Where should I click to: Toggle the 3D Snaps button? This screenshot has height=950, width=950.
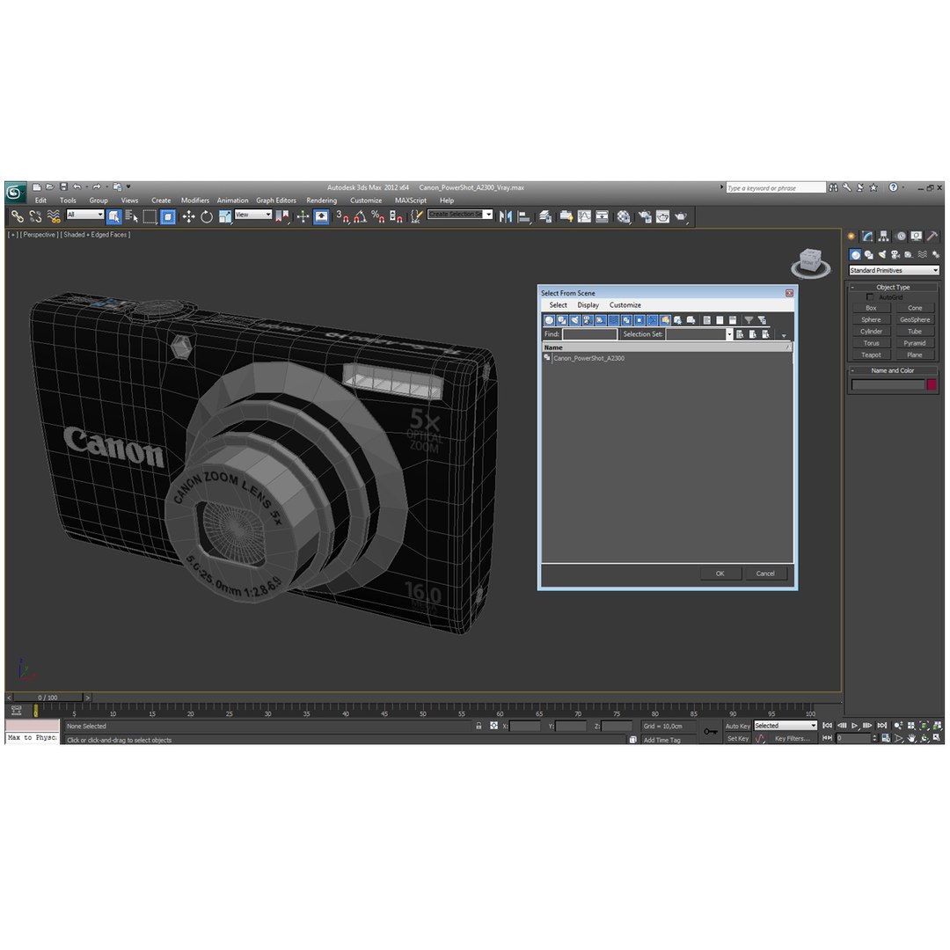point(342,216)
